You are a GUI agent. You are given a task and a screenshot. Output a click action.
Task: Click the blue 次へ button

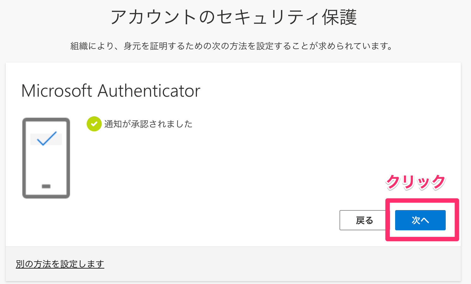(420, 220)
